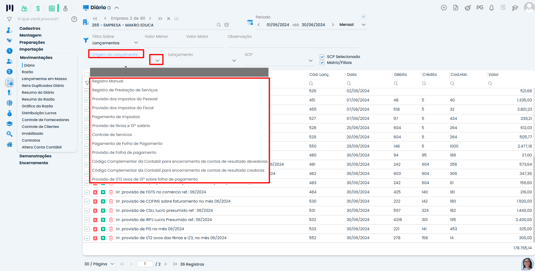
Task: Click the graduation cap help icon
Action: point(515,8)
